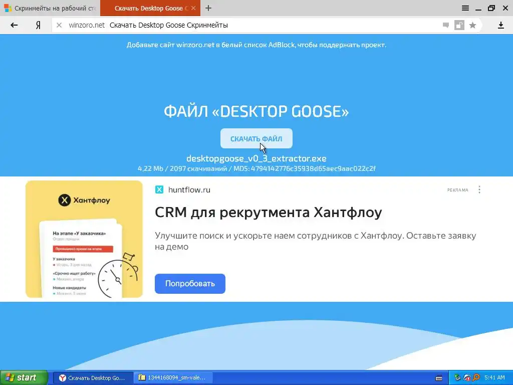
Task: Switch to the Скринмейты на рабочий стол tab
Action: click(50, 8)
